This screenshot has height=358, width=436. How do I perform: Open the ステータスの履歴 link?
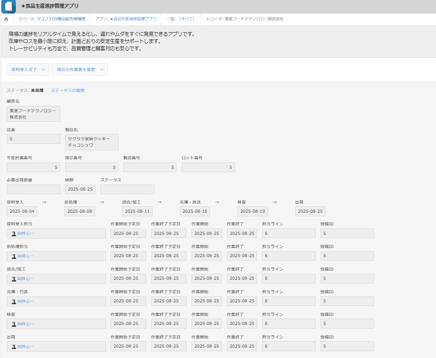[67, 91]
